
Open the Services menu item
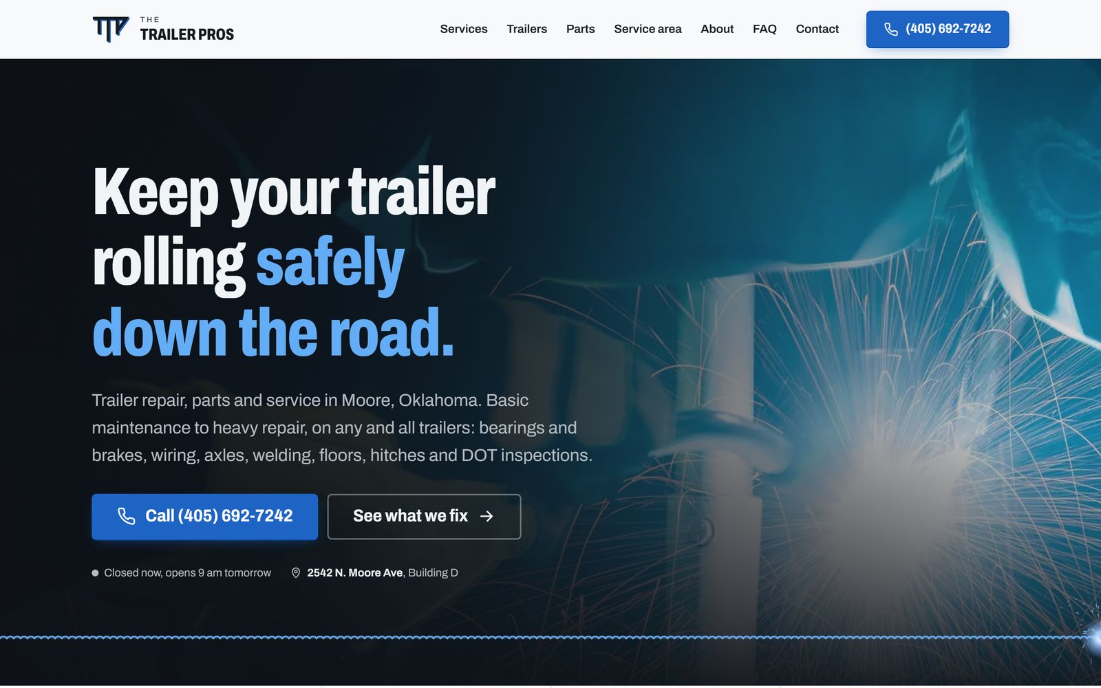(x=464, y=29)
